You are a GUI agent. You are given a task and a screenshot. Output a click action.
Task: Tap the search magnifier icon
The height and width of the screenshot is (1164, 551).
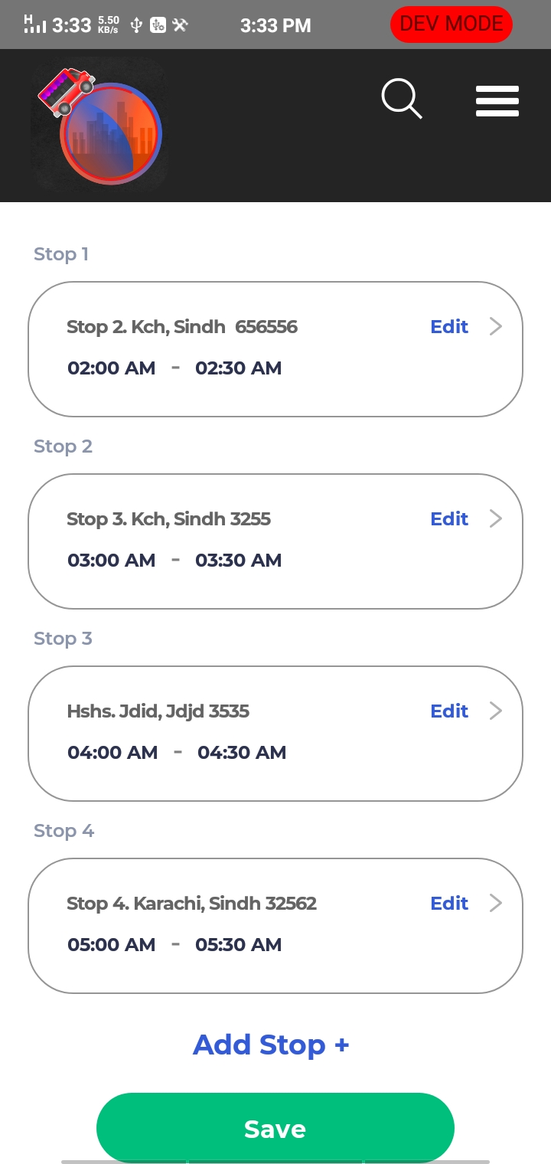(402, 100)
